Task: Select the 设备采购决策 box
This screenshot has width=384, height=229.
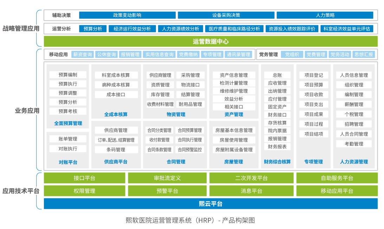Action: tap(226, 15)
